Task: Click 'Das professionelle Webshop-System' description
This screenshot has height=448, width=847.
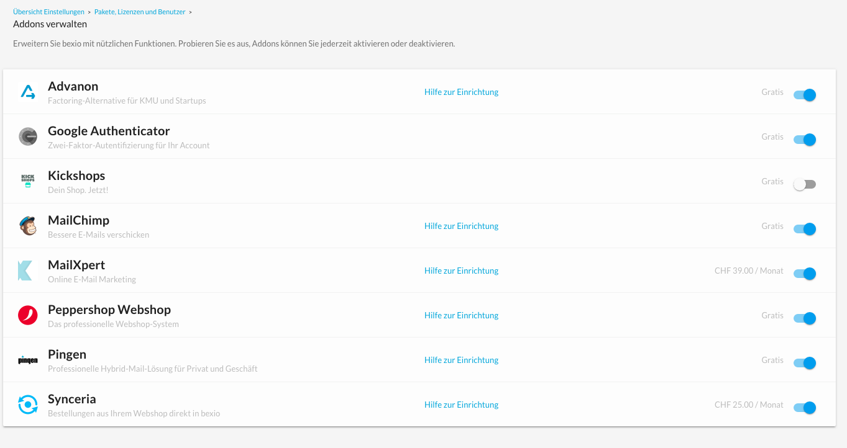Action: [x=113, y=324]
